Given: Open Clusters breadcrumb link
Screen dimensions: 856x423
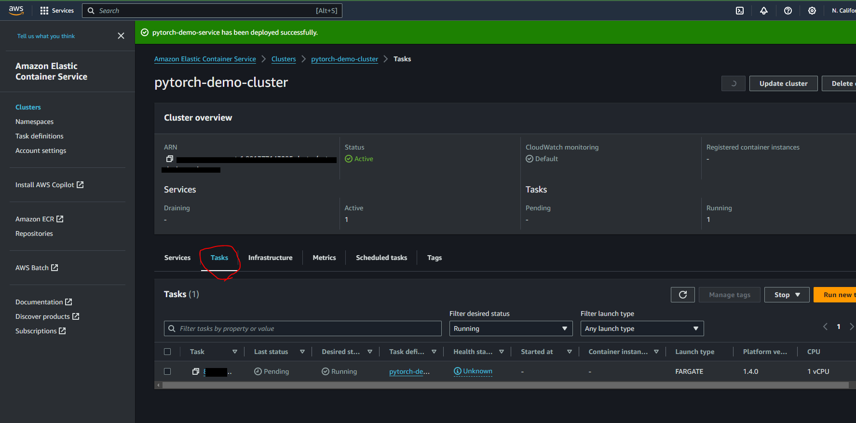Looking at the screenshot, I should click(284, 59).
